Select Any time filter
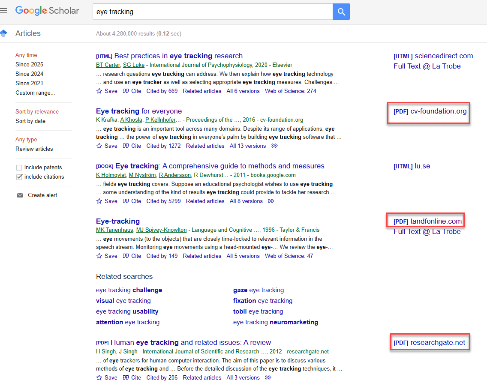 27,55
